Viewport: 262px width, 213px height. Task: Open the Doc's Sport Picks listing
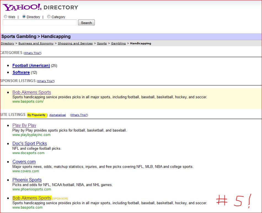(30, 143)
